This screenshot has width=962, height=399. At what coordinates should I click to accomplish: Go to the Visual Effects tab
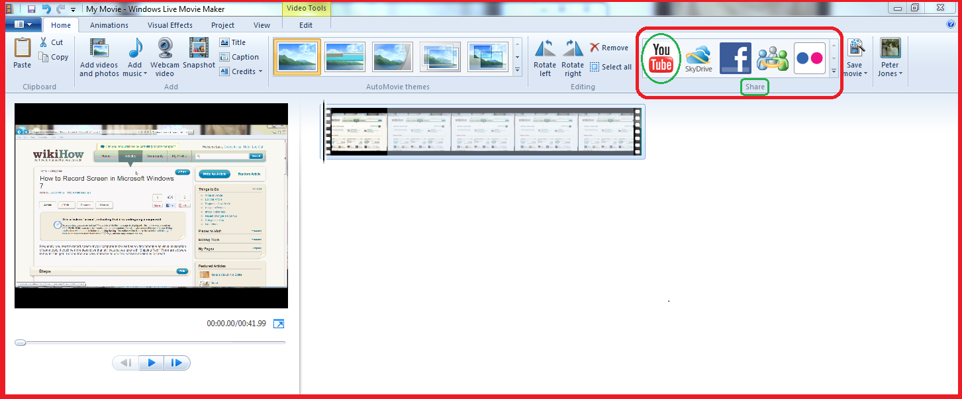tap(170, 25)
